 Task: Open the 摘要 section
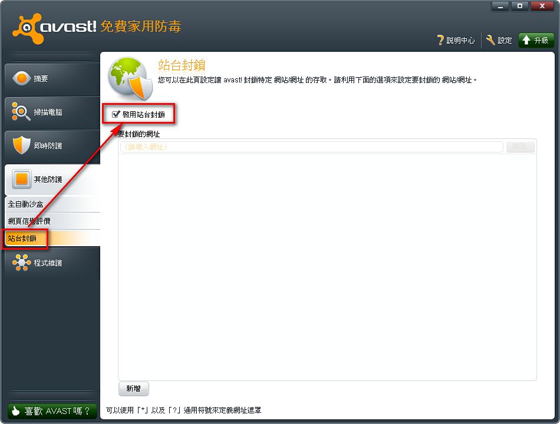[x=52, y=78]
